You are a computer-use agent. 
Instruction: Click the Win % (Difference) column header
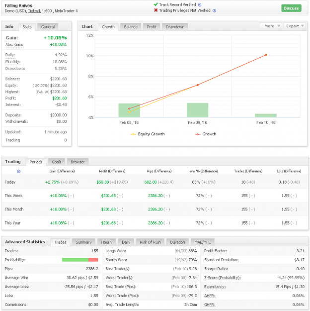(x=204, y=171)
